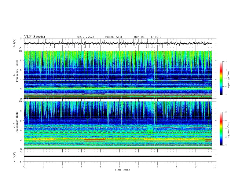Click the "-3" tick on ch.1 color bar
The height and width of the screenshot is (187, 242).
tap(225, 61)
